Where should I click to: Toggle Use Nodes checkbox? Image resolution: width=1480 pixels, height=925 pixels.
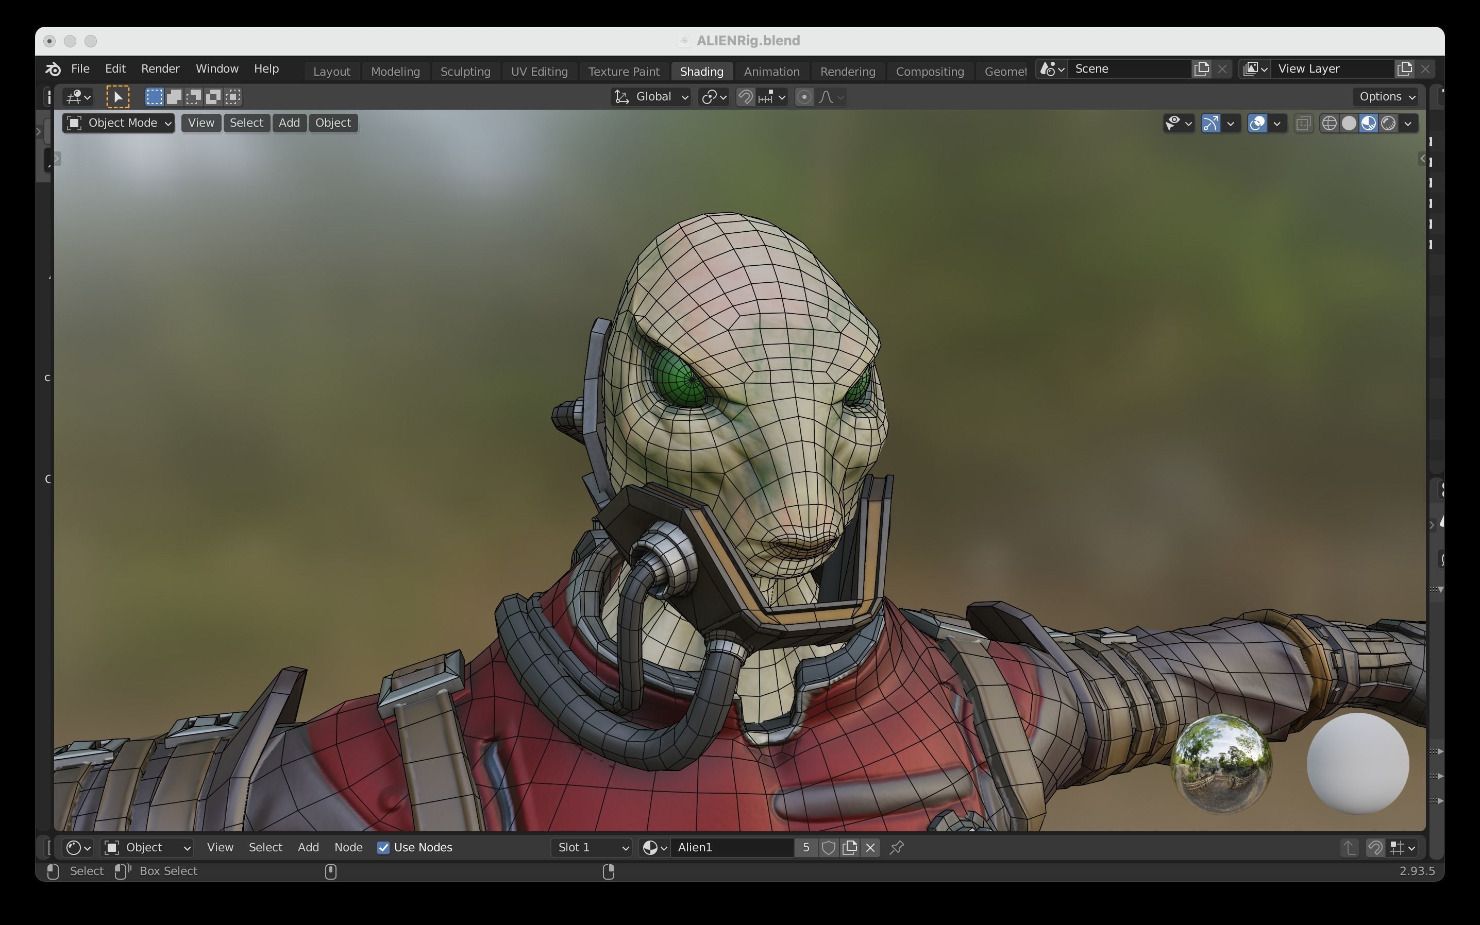pos(383,848)
